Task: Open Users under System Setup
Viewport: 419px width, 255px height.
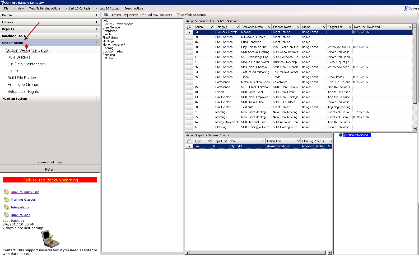Action: coord(13,71)
